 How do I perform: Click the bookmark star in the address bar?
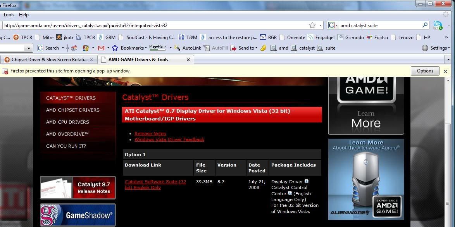coord(312,25)
